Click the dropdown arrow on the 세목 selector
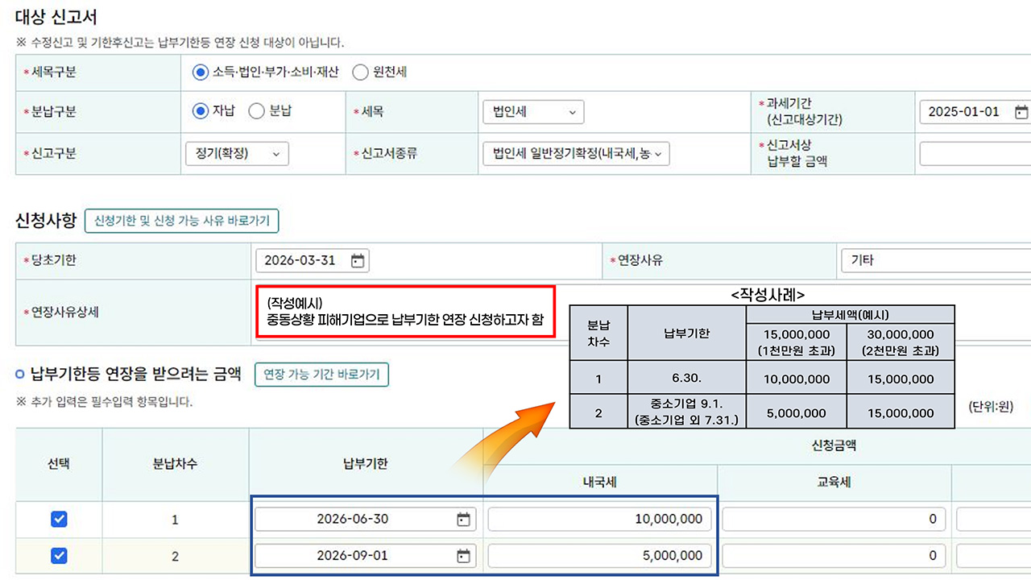This screenshot has height=580, width=1031. pos(573,112)
